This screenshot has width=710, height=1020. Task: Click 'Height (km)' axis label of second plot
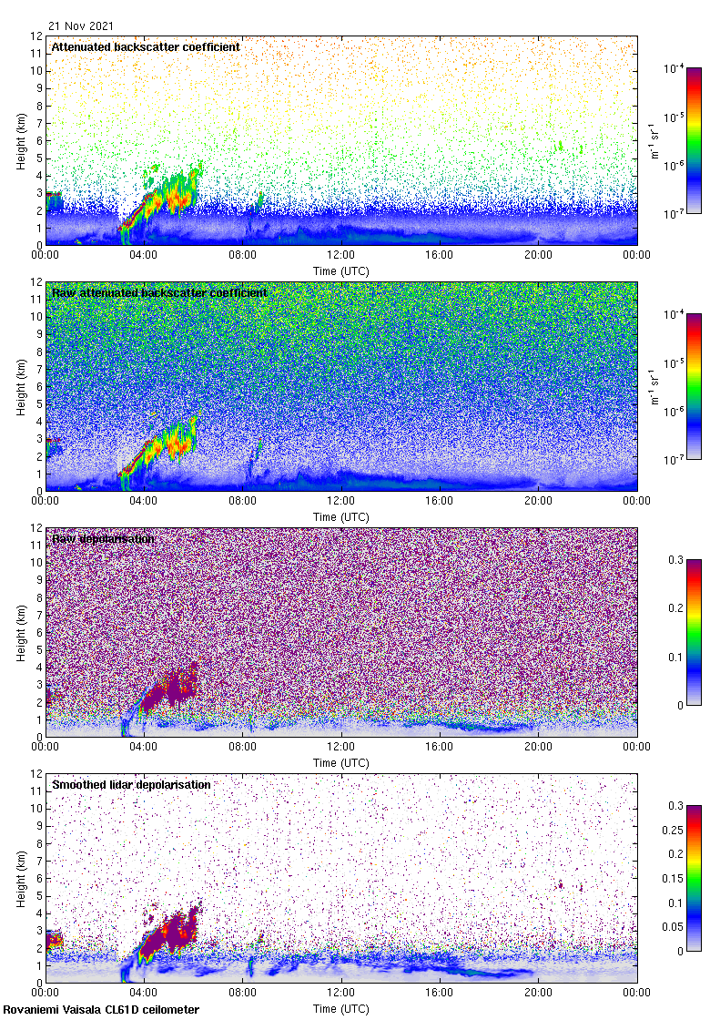point(22,386)
